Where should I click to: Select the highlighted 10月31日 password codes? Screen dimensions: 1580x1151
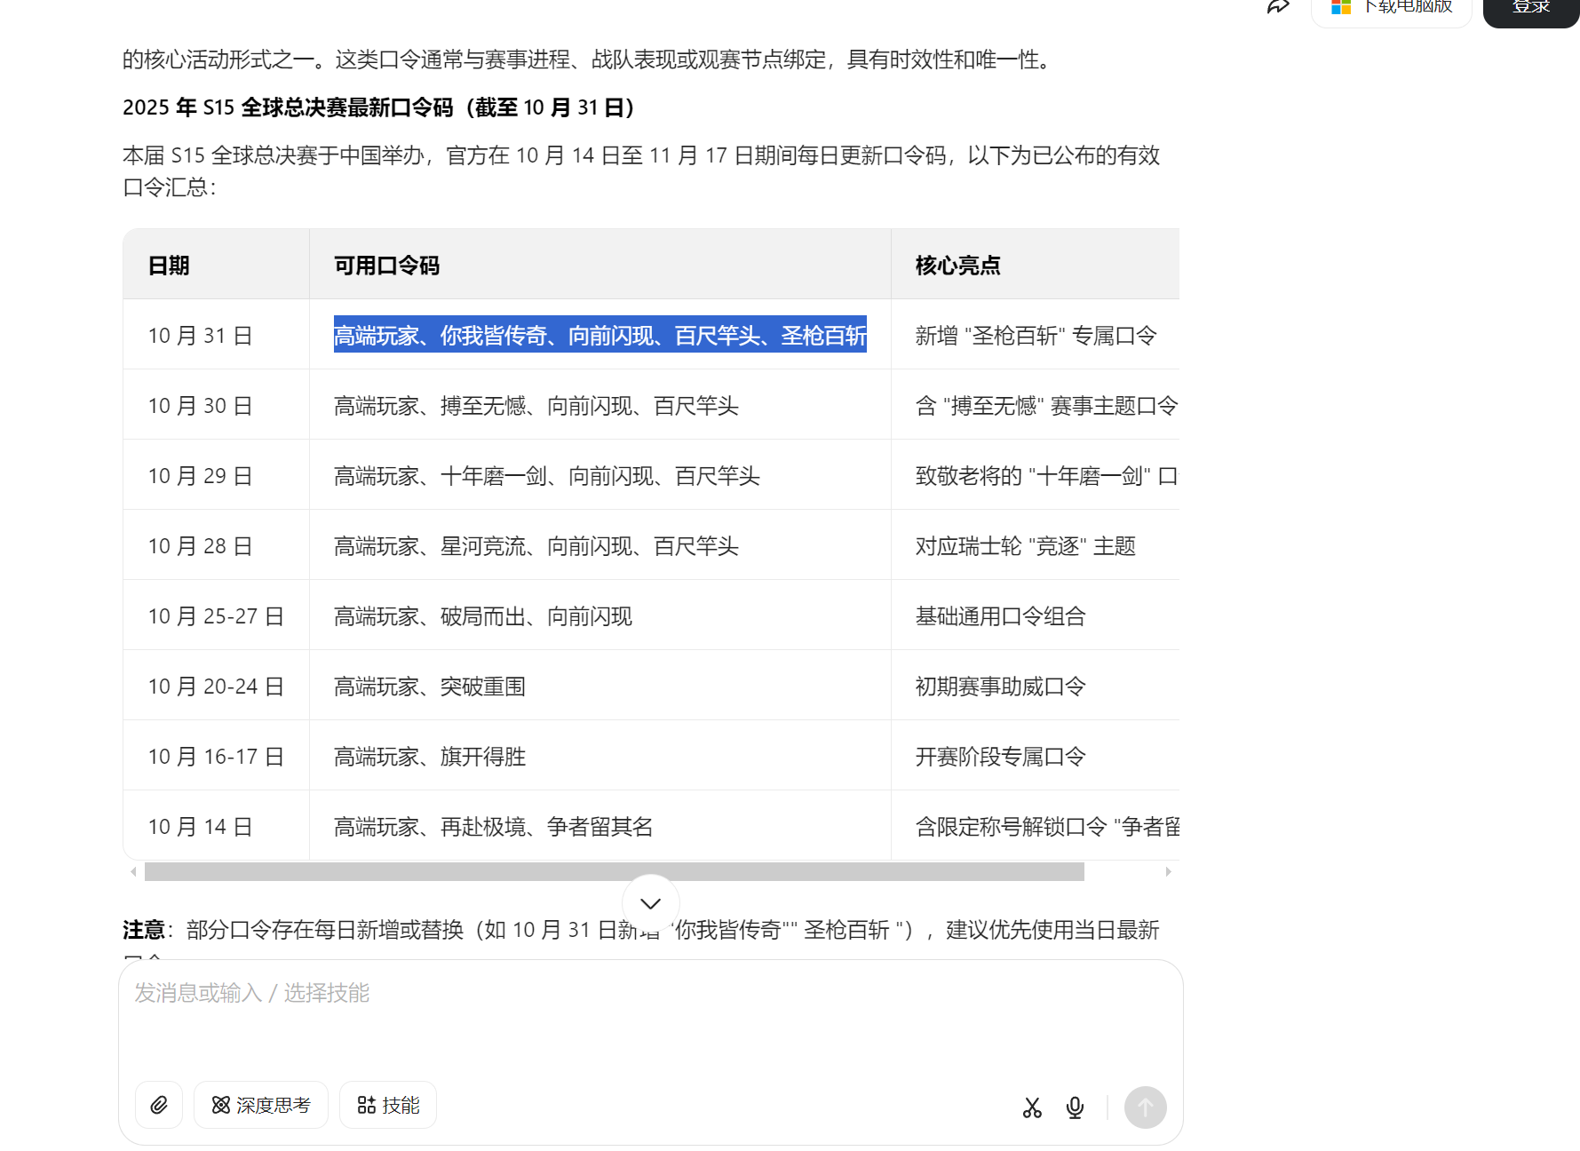(600, 336)
